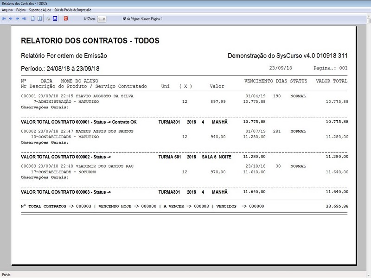The image size is (371, 278).
Task: Show two-page view icon
Action: 39,19
